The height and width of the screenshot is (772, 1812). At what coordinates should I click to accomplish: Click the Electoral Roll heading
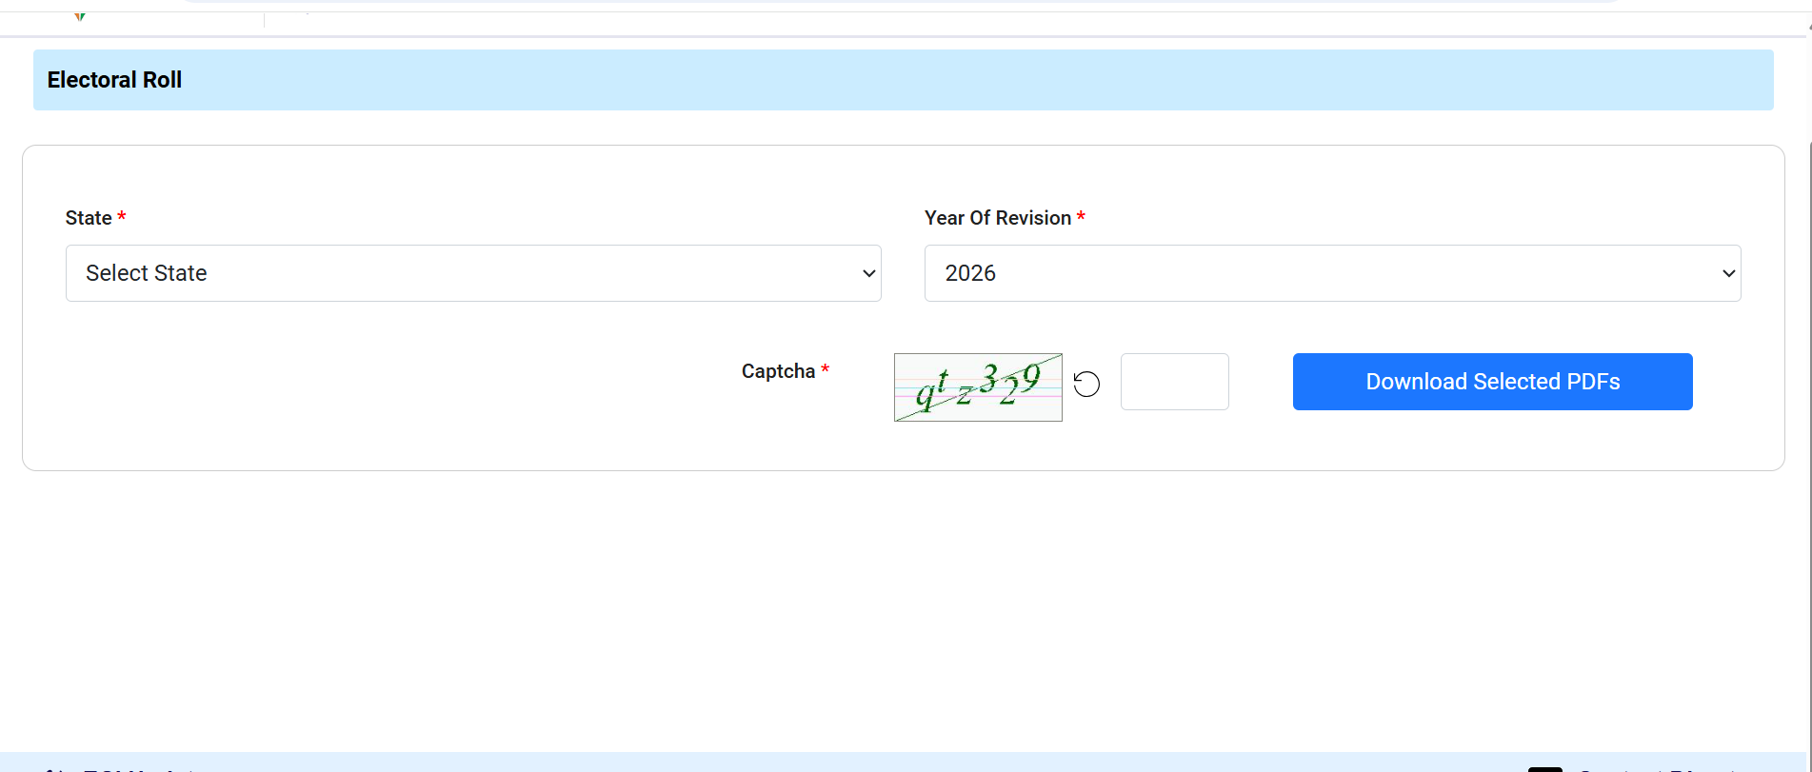[114, 80]
